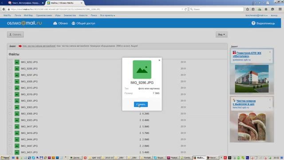This screenshot has width=284, height=160.
Task: Click the download arrow beside 5.7МБ
Action: coord(140,133)
